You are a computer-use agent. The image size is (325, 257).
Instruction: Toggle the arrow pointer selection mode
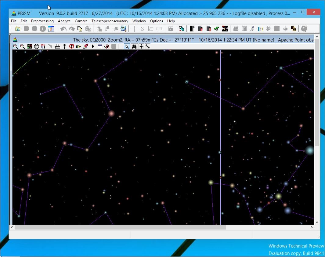pyautogui.click(x=127, y=46)
